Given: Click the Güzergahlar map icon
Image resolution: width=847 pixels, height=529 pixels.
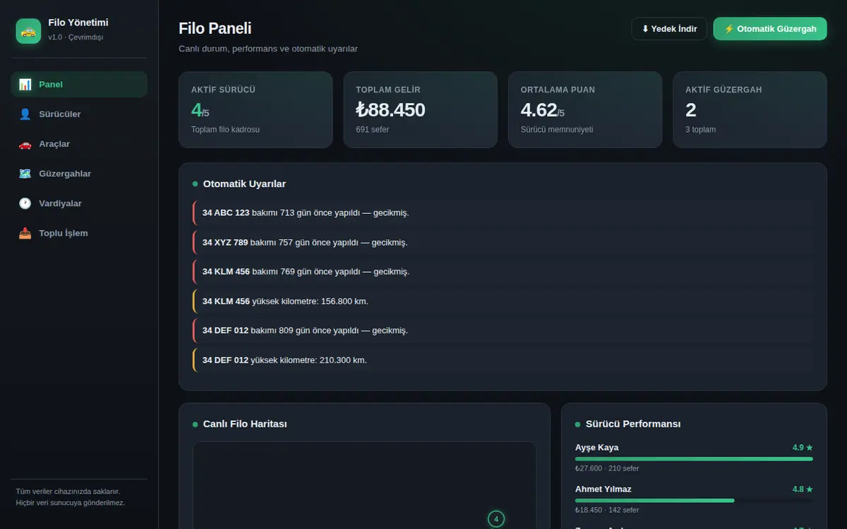Looking at the screenshot, I should (25, 174).
